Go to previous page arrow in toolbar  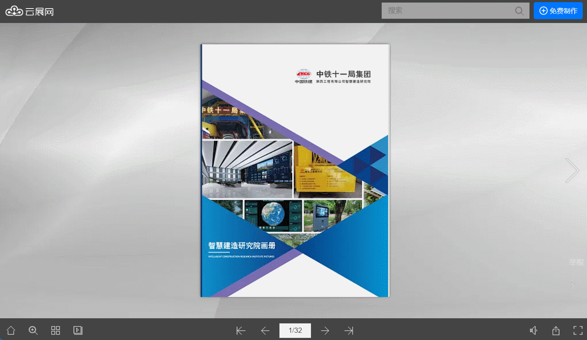[265, 331]
